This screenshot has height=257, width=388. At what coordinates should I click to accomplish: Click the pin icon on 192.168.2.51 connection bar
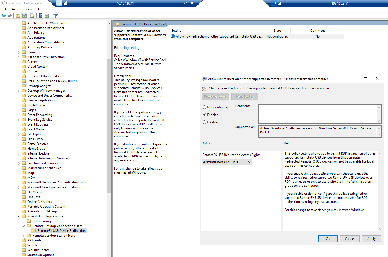[274, 3]
